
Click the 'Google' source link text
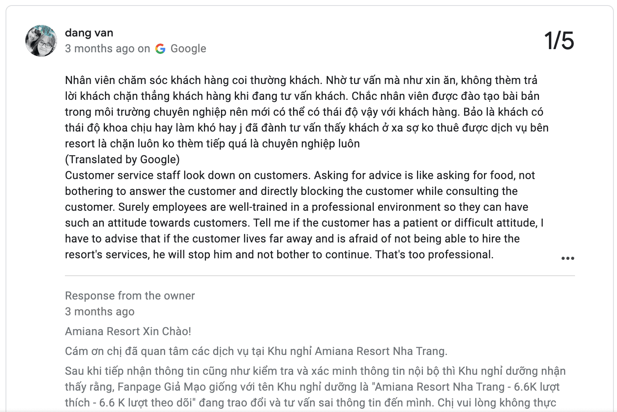(x=188, y=49)
